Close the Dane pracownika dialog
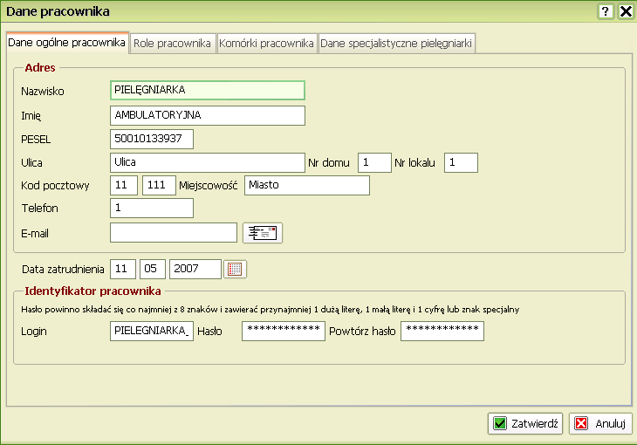 pyautogui.click(x=626, y=11)
